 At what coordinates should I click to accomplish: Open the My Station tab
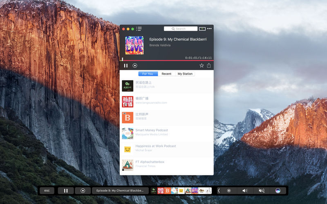185,74
